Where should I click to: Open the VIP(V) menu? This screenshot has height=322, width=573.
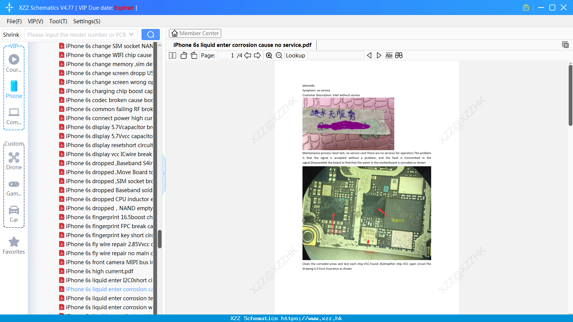[35, 21]
